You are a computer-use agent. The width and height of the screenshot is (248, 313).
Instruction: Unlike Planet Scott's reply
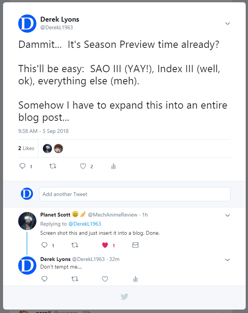(105, 245)
